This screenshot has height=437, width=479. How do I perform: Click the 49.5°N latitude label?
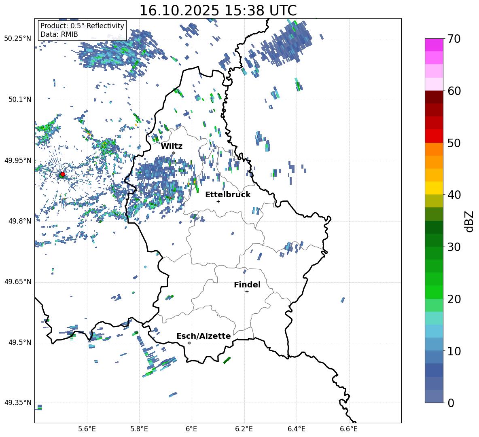pos(20,342)
